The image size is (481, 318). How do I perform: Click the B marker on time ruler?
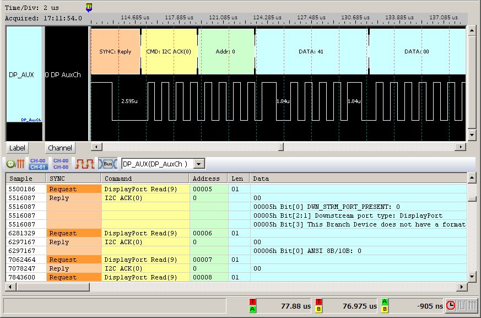[89, 7]
